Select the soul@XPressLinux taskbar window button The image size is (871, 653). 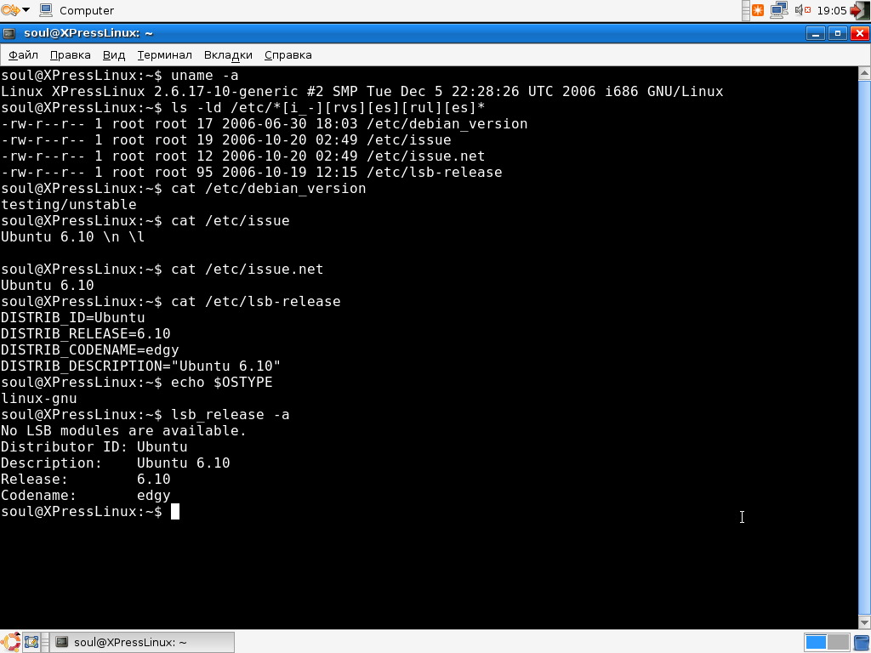coord(142,643)
